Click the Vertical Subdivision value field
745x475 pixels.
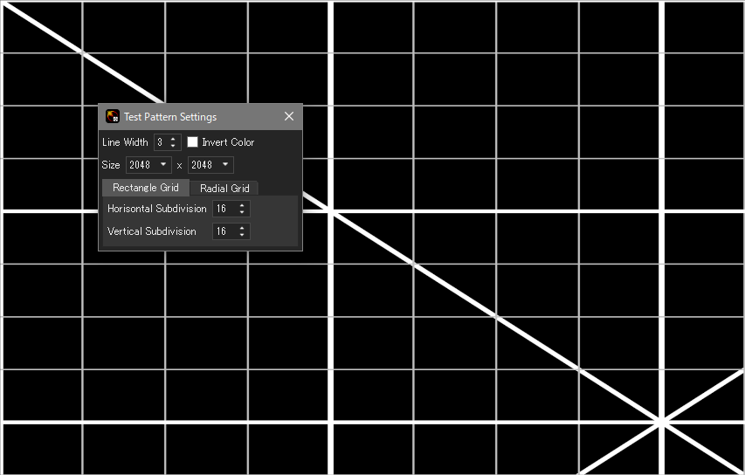(231, 231)
